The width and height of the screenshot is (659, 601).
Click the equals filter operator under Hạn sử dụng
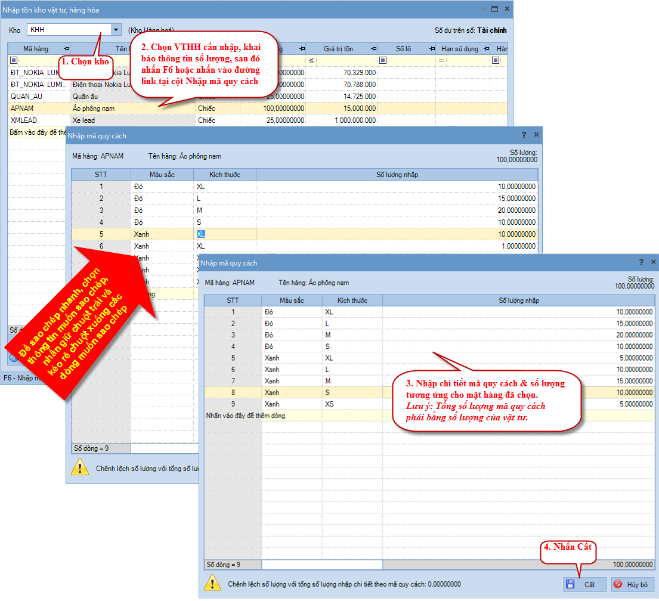point(441,60)
